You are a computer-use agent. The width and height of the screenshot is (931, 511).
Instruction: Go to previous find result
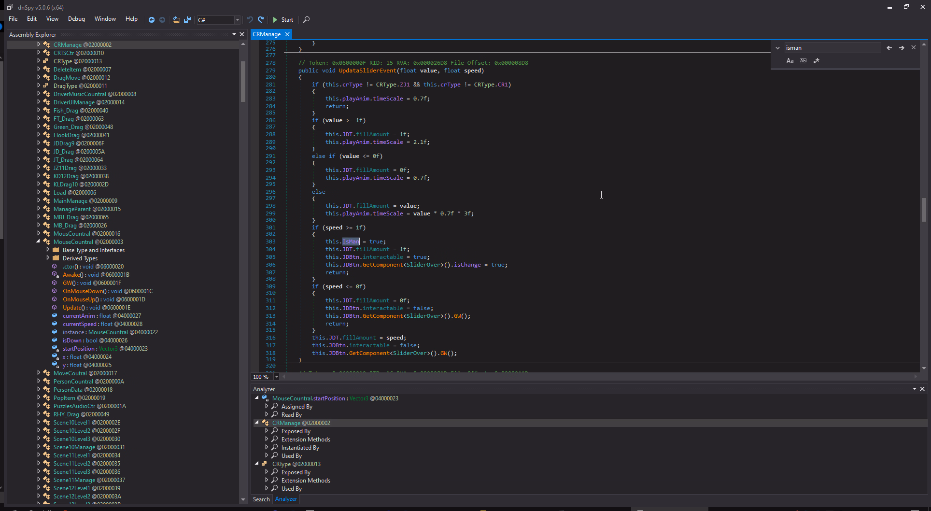(x=889, y=48)
